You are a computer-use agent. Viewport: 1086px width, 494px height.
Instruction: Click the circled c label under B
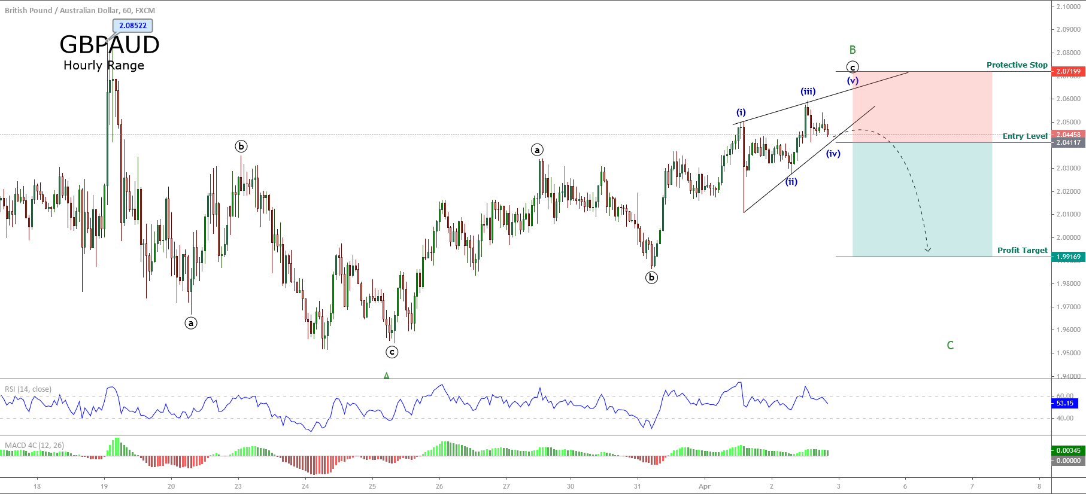[x=853, y=67]
